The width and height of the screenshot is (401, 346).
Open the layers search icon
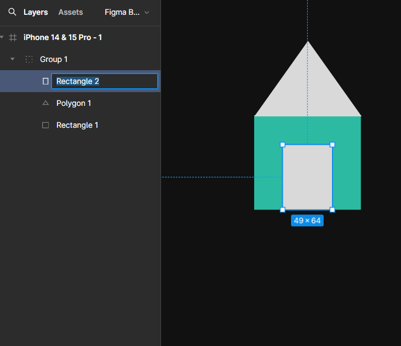click(12, 12)
